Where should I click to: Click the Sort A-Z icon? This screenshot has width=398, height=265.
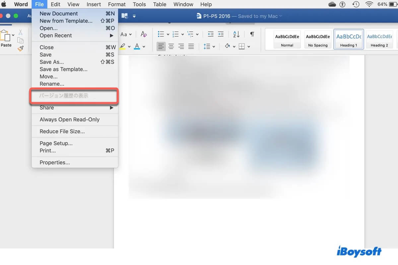tap(236, 34)
